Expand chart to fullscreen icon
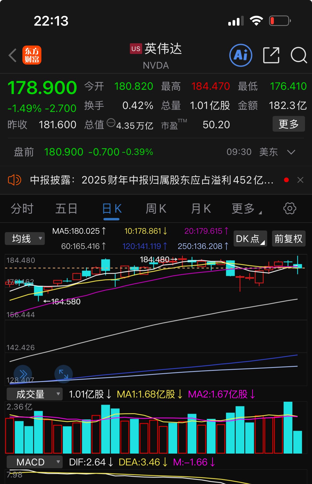 click(63, 374)
